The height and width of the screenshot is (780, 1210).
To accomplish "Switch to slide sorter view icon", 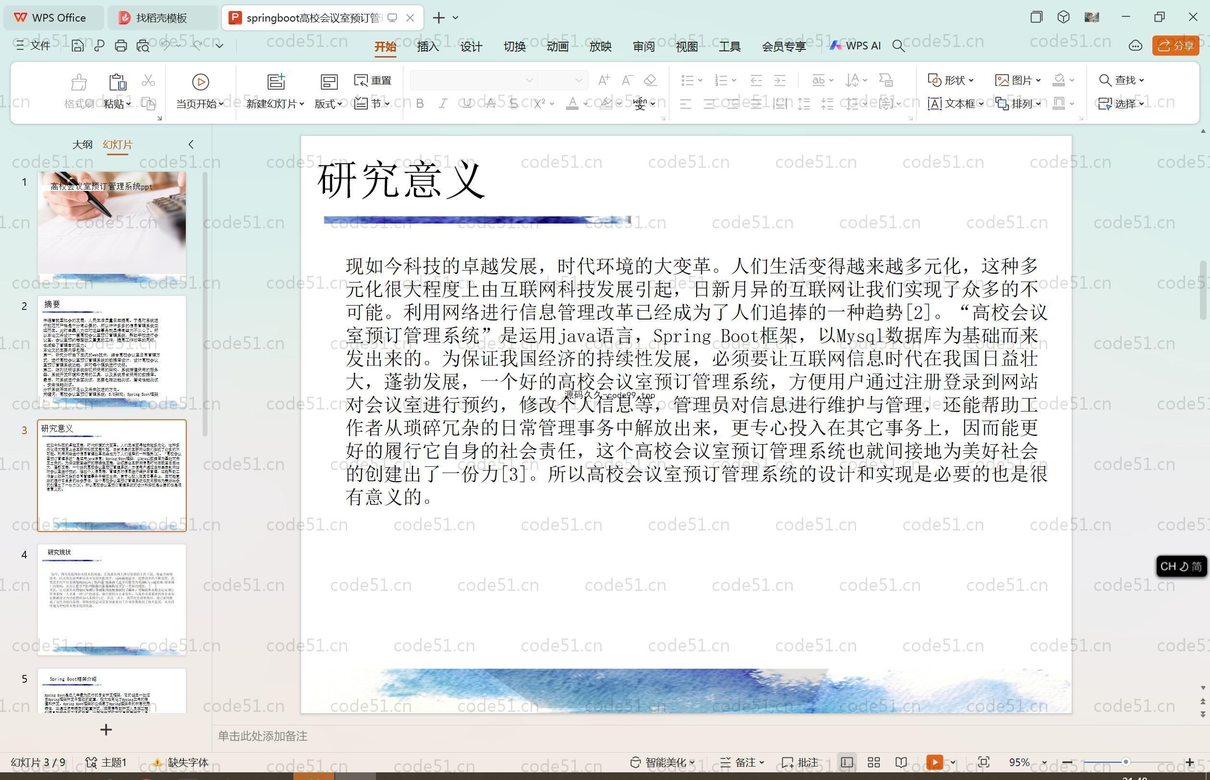I will [x=873, y=762].
